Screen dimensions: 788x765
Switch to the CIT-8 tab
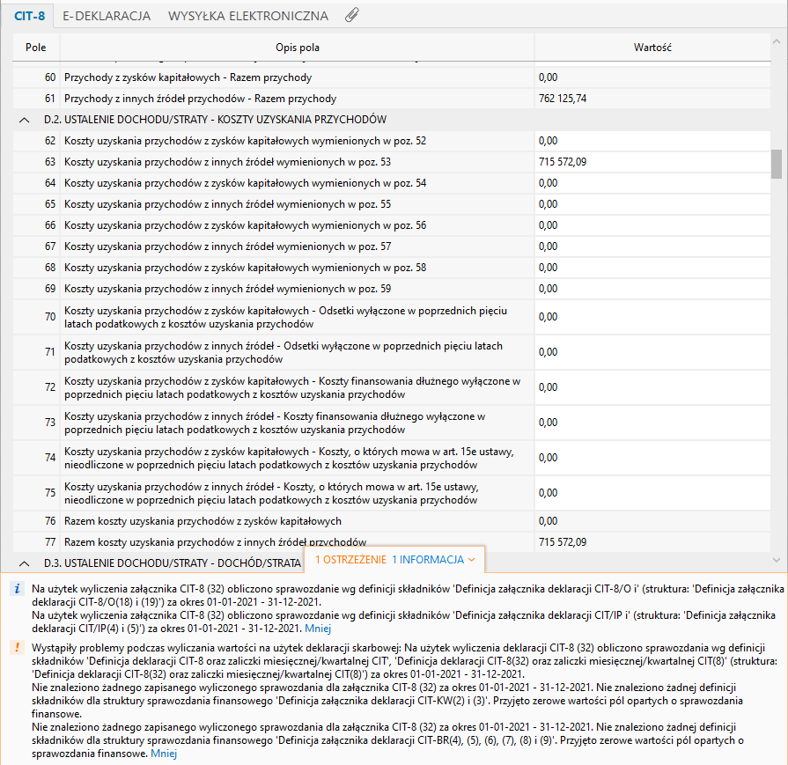[29, 16]
